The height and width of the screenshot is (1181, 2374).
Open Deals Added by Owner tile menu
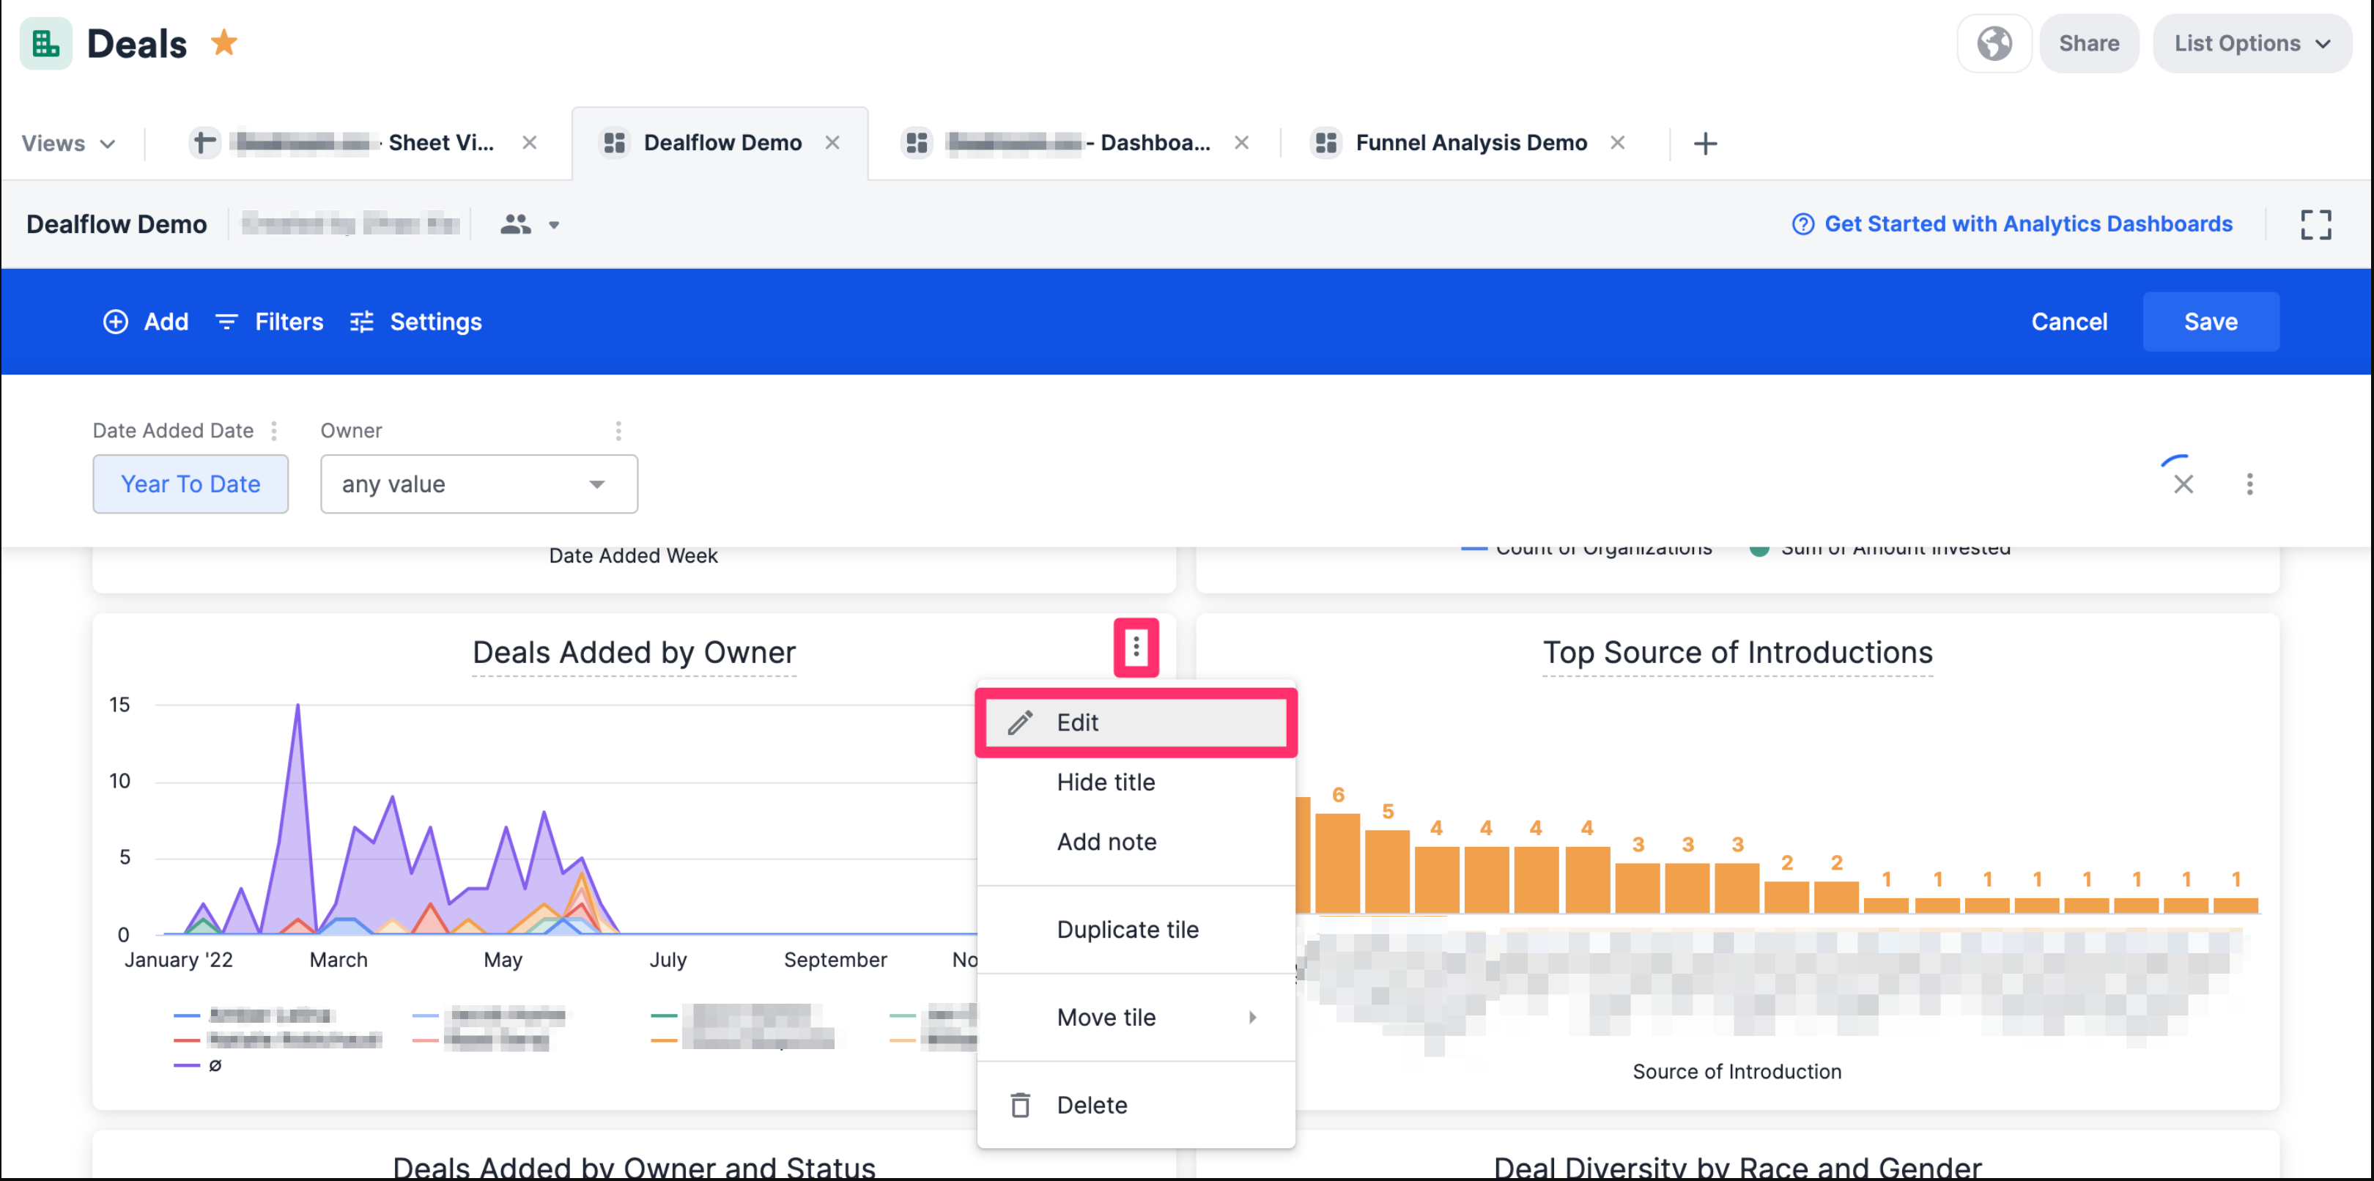click(1136, 647)
